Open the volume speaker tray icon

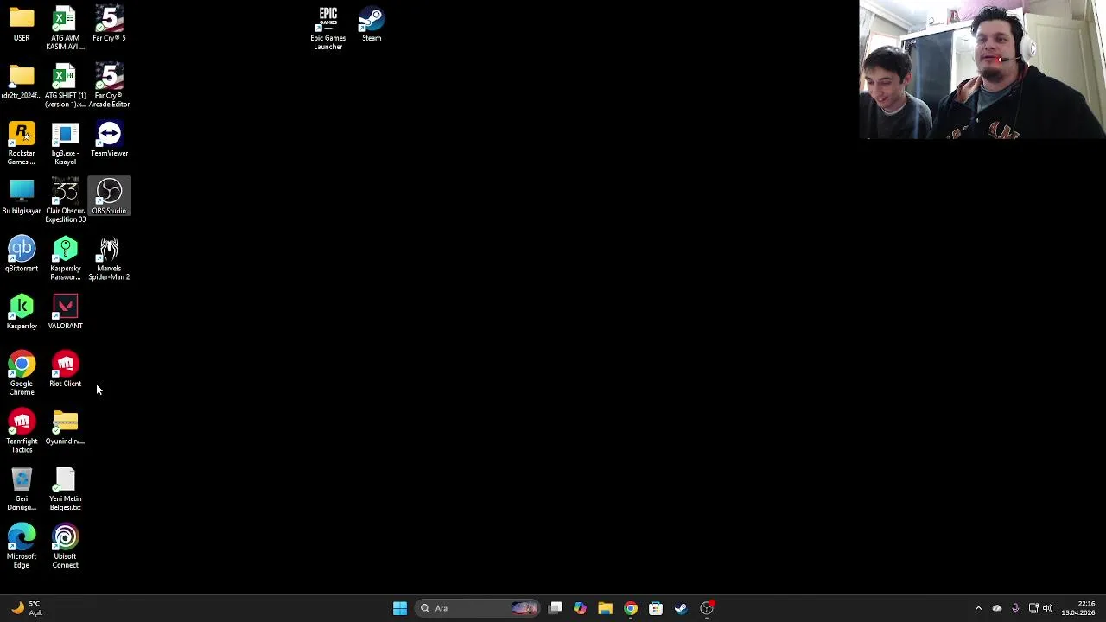pyautogui.click(x=1047, y=608)
